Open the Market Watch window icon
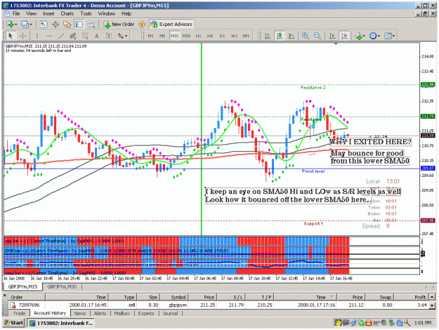 pos(43,25)
